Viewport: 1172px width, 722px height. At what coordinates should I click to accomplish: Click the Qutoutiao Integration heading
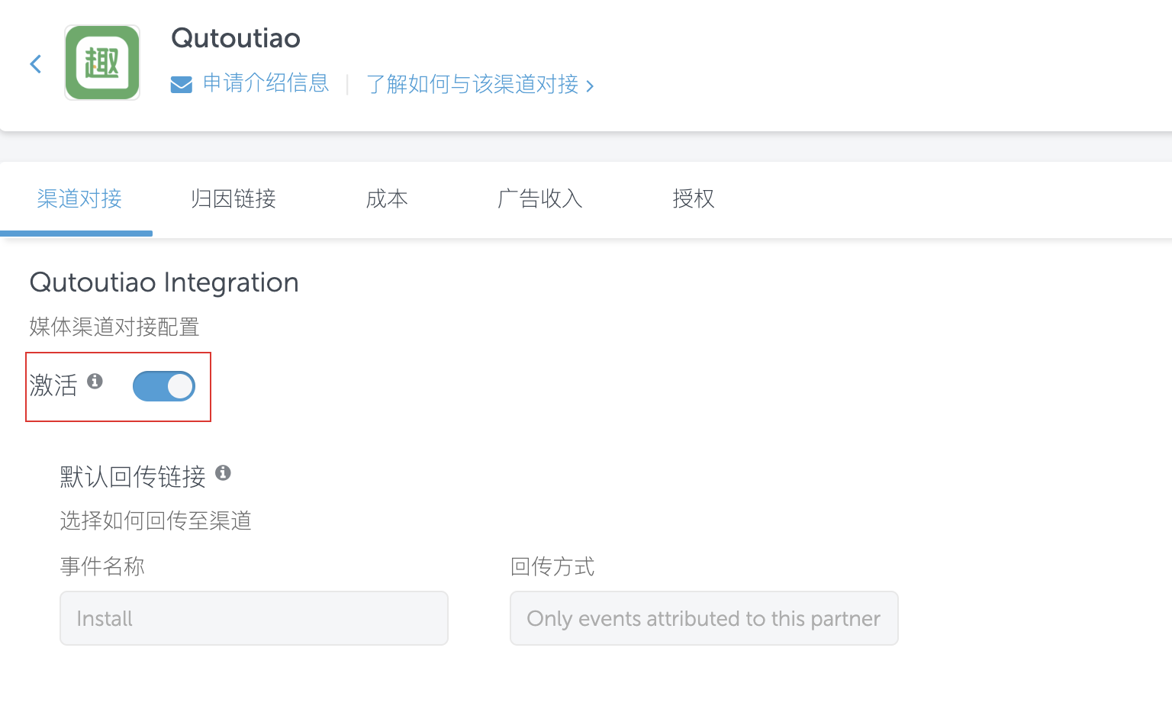[164, 283]
